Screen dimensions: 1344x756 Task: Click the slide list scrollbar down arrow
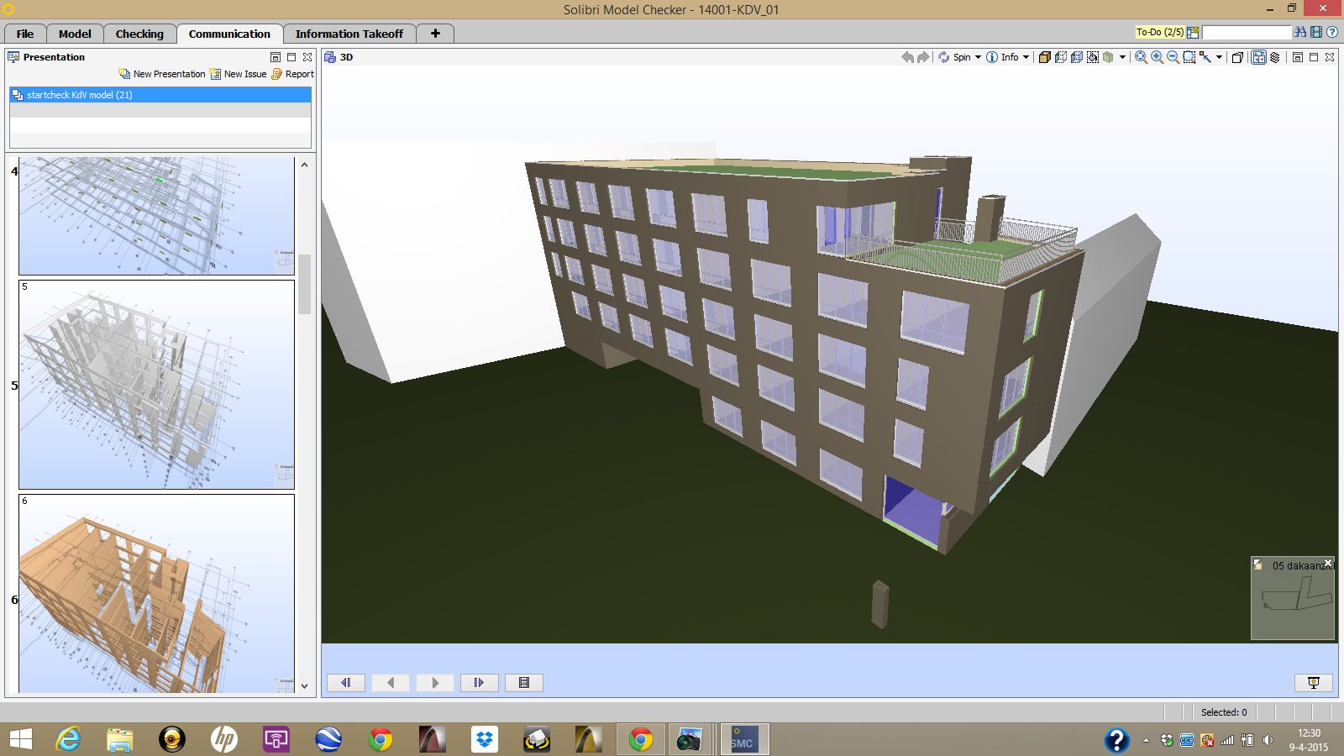point(304,686)
